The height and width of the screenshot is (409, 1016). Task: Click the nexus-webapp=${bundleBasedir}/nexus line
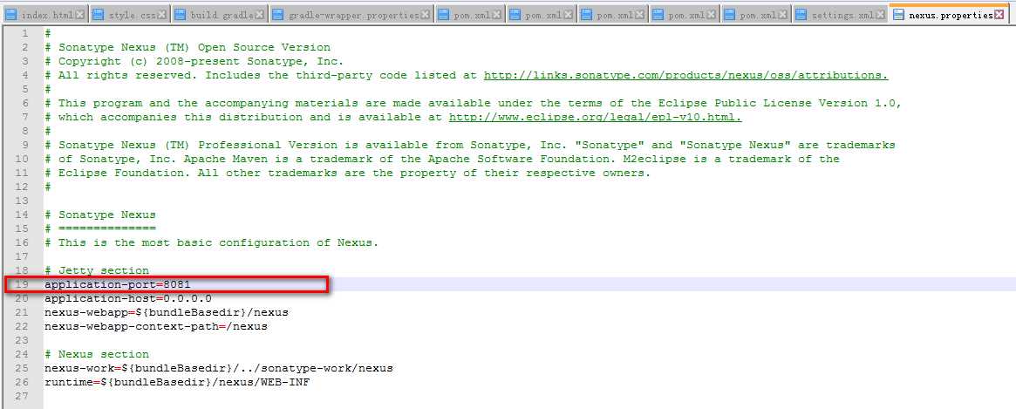167,312
